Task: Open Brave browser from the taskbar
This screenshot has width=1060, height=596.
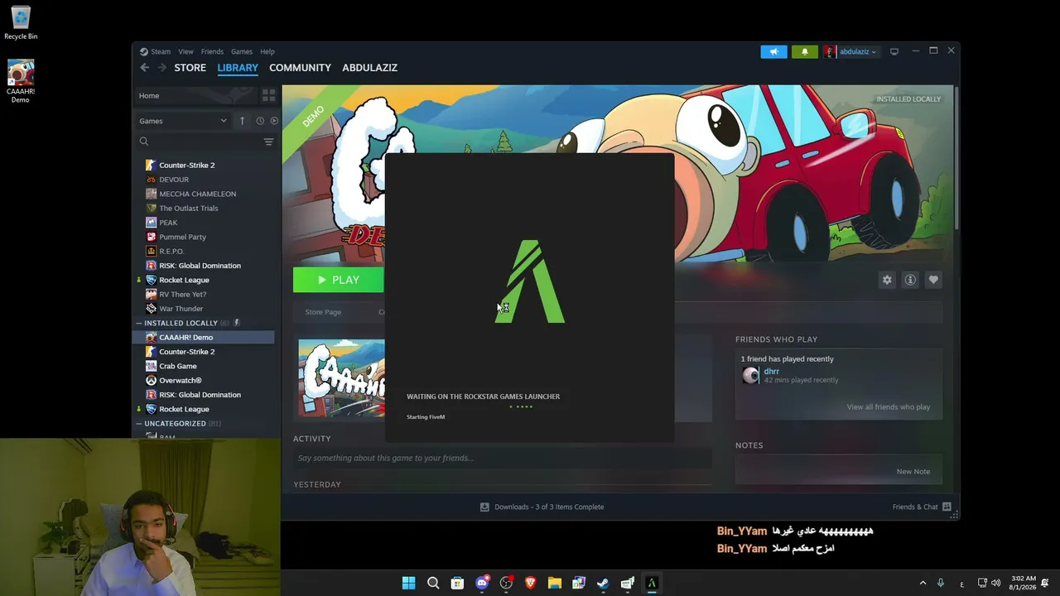Action: (x=530, y=583)
